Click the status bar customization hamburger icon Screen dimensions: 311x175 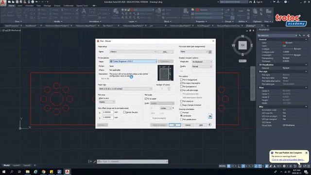[309, 166]
